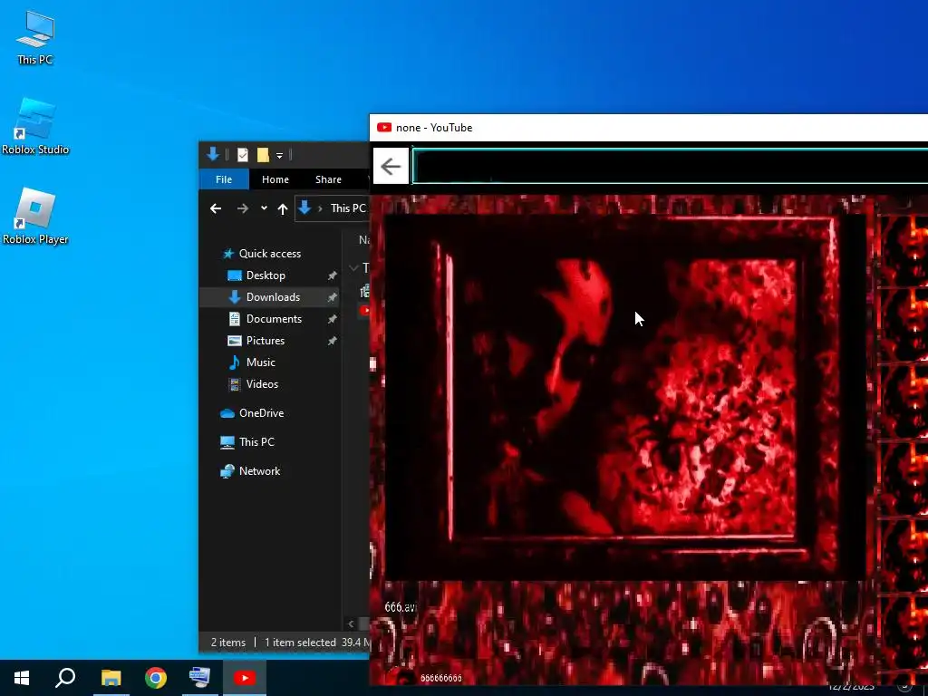This screenshot has height=696, width=928.
Task: Click the 2 items status text
Action: pos(227,643)
